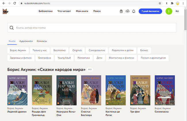Click the Синевласка title link
187x121 pixels.
click(x=162, y=112)
